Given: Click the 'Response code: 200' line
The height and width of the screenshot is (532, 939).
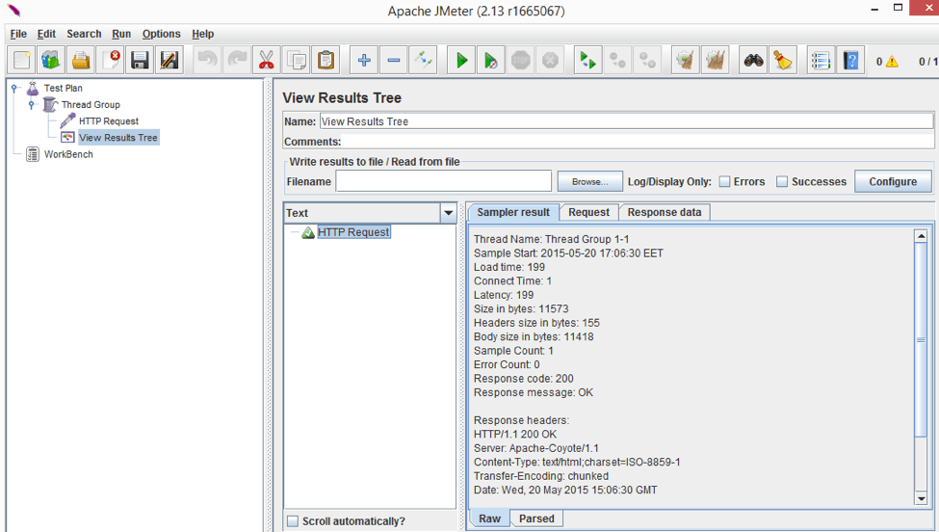Looking at the screenshot, I should 523,379.
